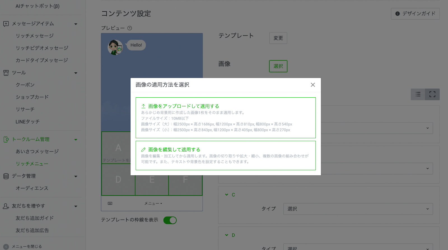The height and width of the screenshot is (250, 448).
Task: Click the メッセージアイテム sidebar icon
Action: tap(6, 24)
